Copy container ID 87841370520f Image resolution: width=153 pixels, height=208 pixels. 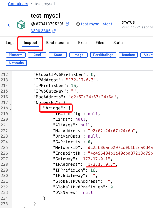pyautogui.click(x=67, y=24)
